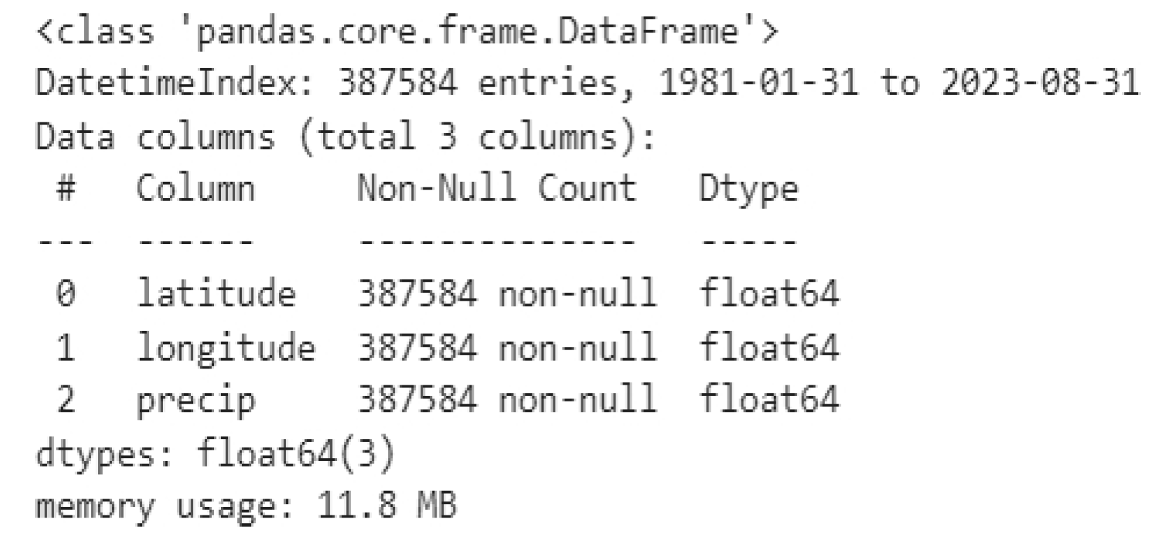Click the Non-Null Count header

(497, 189)
